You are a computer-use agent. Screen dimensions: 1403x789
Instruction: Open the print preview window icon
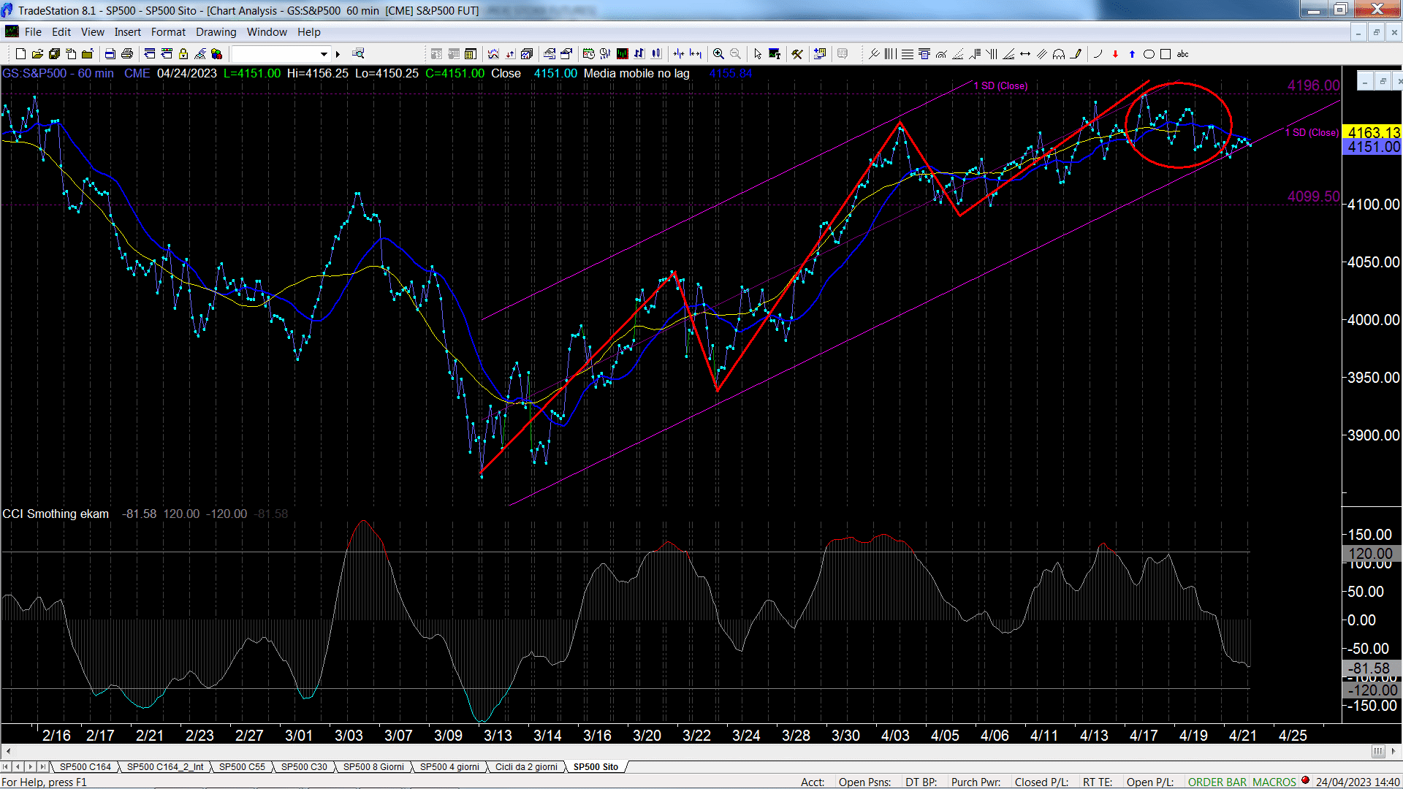110,53
